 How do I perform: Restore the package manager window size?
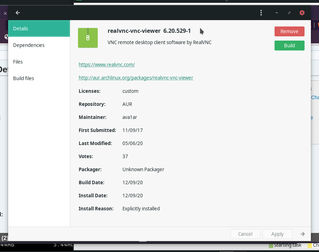click(289, 13)
